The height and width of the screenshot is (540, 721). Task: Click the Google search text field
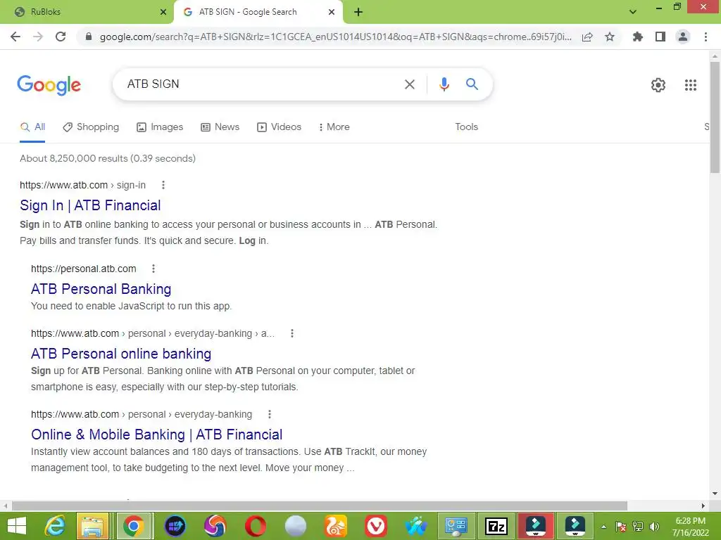(260, 84)
